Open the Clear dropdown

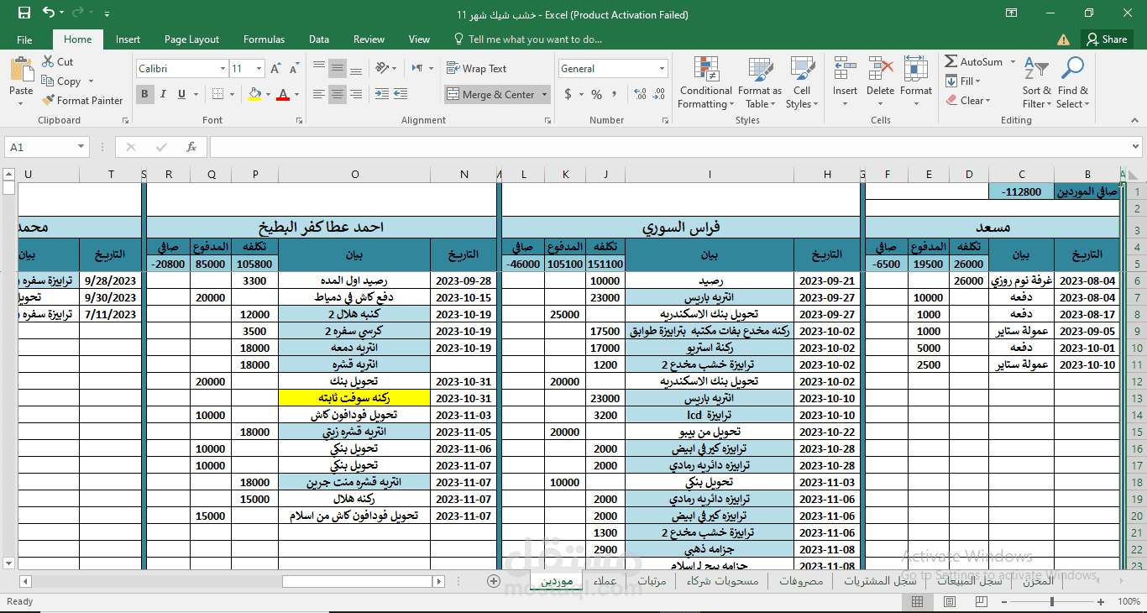[x=968, y=101]
